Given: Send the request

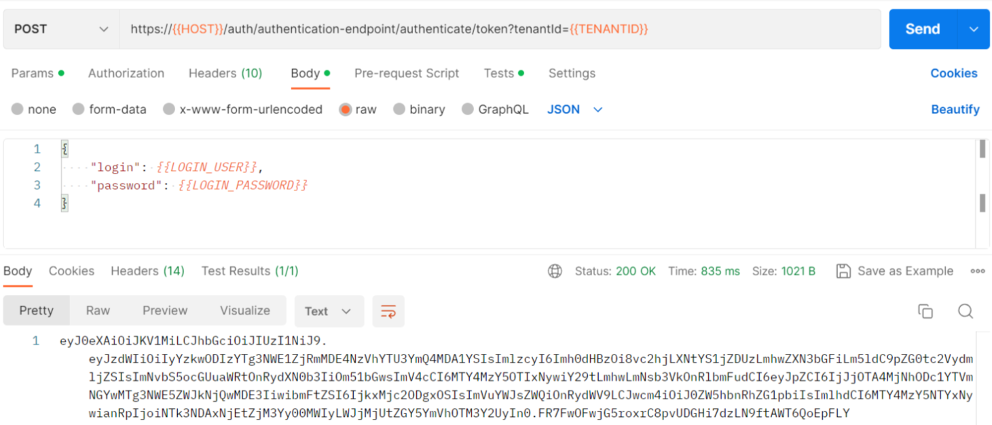Looking at the screenshot, I should [921, 28].
